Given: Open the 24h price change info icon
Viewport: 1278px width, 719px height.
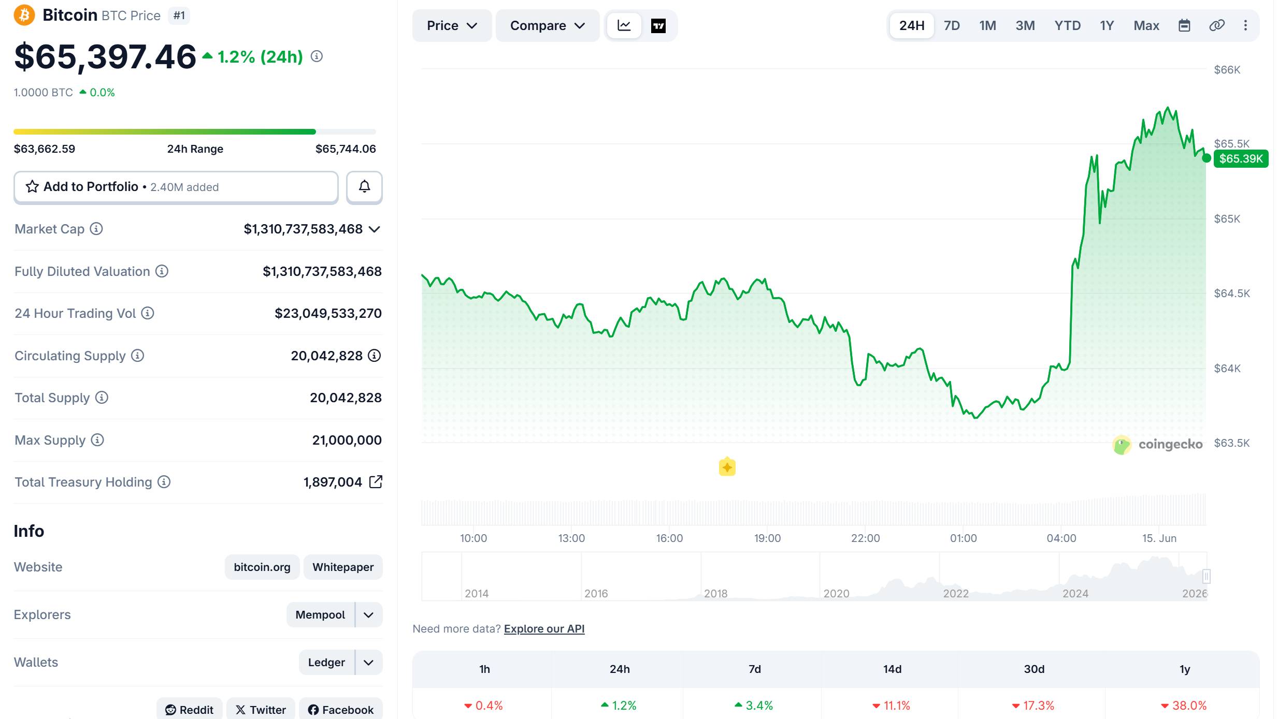Looking at the screenshot, I should coord(317,56).
